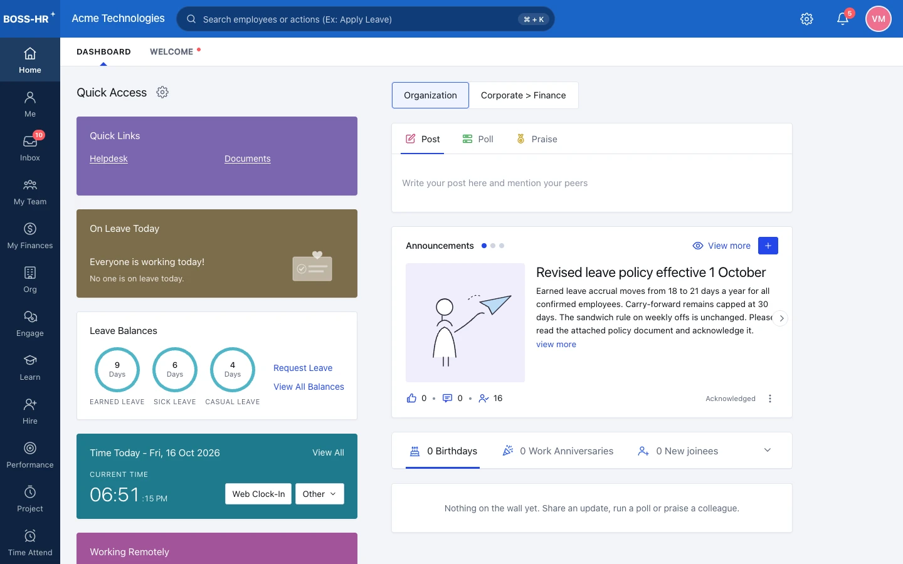Switch to the WELCOME tab

click(x=171, y=51)
